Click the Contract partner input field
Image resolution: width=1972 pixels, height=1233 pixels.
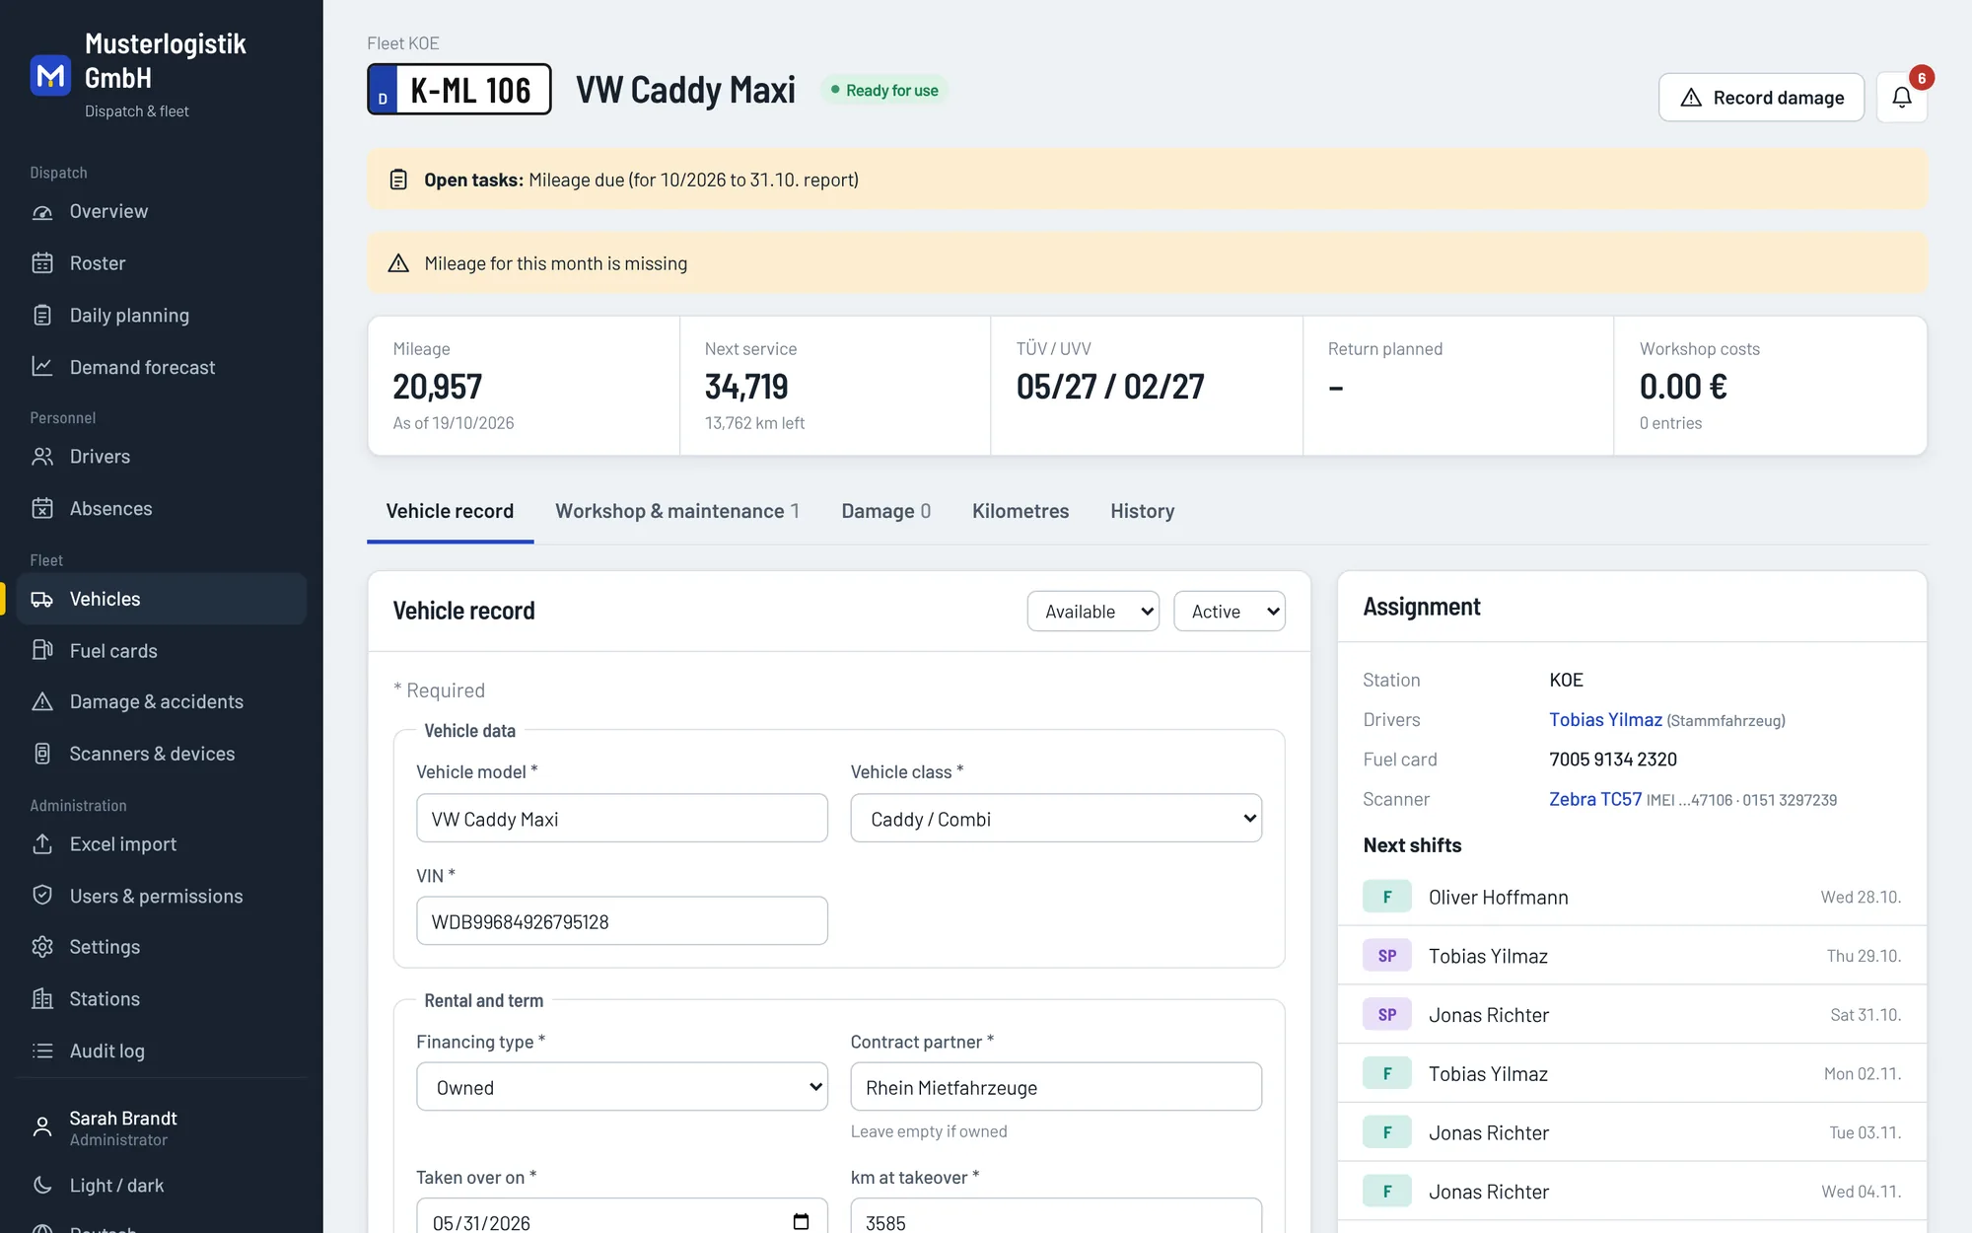click(1056, 1087)
